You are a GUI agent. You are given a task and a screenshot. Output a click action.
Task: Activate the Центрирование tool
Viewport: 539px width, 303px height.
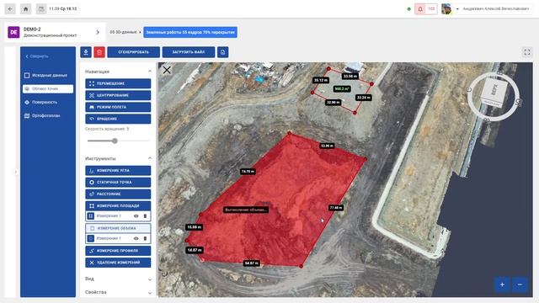(x=118, y=95)
